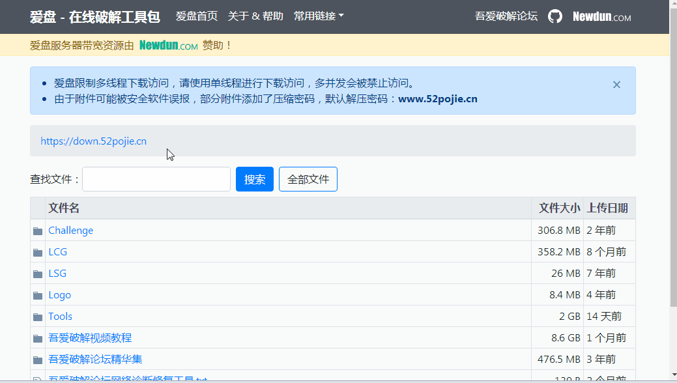The width and height of the screenshot is (677, 383).
Task: Click the 全部文件 button
Action: point(308,179)
